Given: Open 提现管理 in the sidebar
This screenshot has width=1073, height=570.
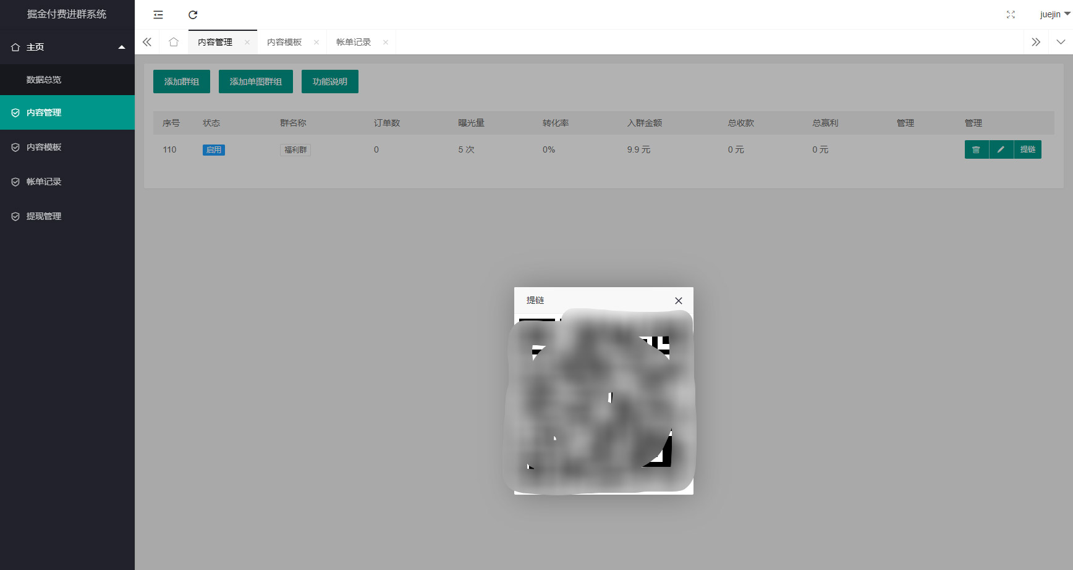Looking at the screenshot, I should click(67, 216).
